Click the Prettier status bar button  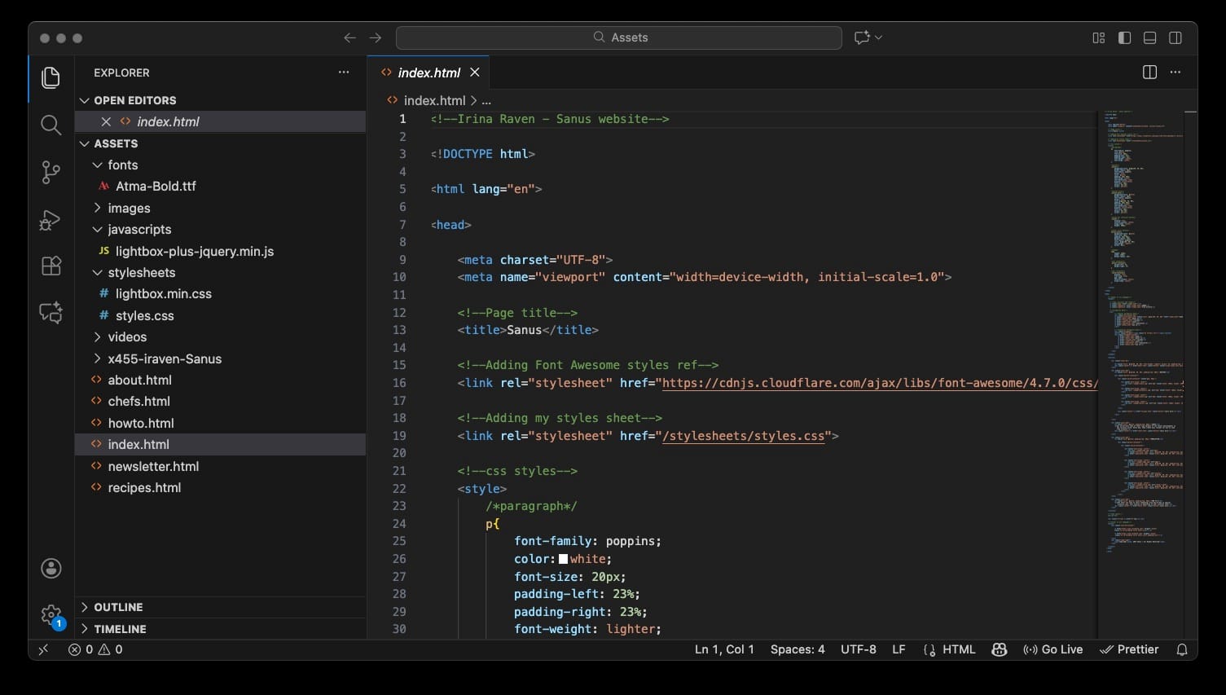(x=1129, y=649)
